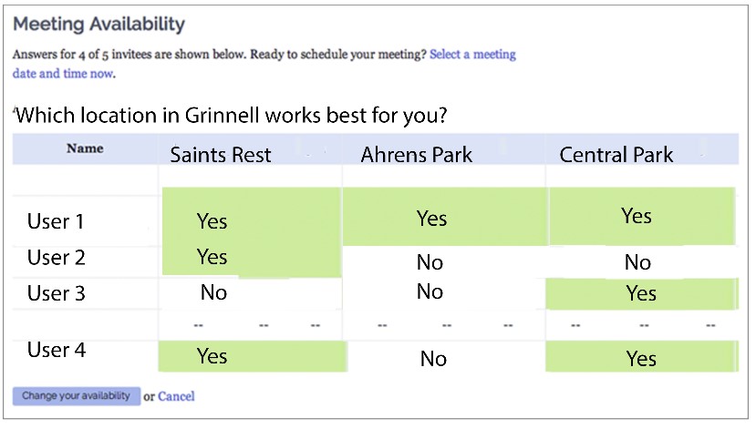Select the Saints Rest column header

tap(221, 155)
